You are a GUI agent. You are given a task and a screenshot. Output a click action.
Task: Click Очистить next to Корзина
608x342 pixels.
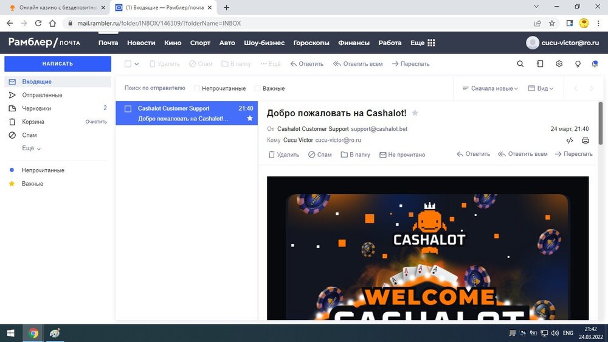[96, 122]
